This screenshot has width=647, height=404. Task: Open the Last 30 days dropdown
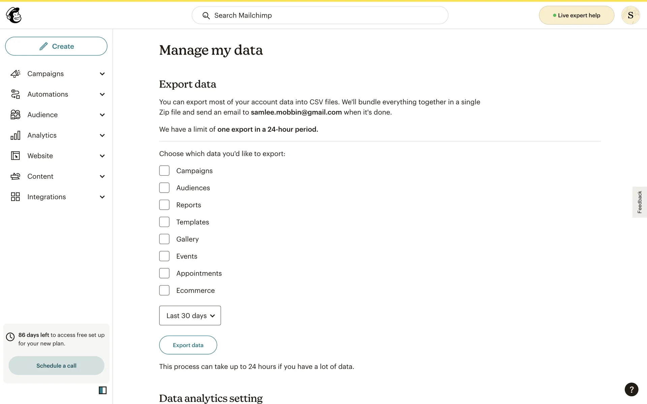point(190,315)
